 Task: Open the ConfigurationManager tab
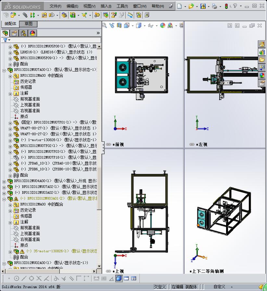click(23, 33)
